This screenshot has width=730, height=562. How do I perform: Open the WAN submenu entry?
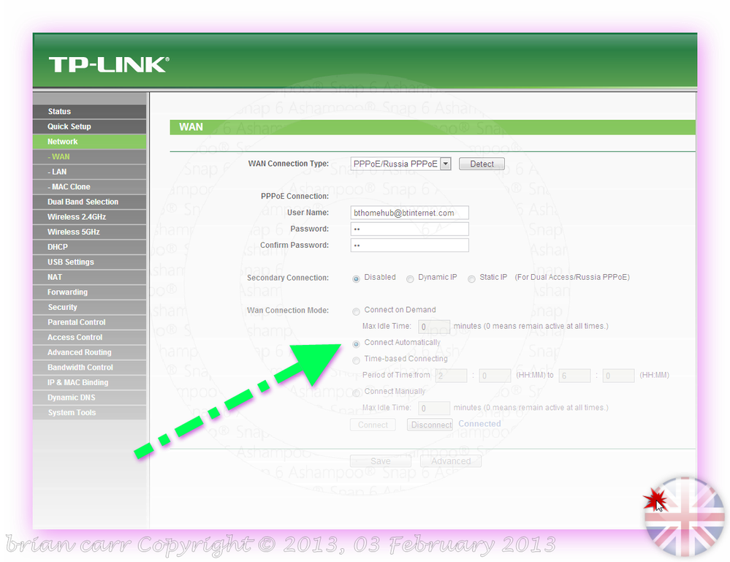click(x=89, y=156)
